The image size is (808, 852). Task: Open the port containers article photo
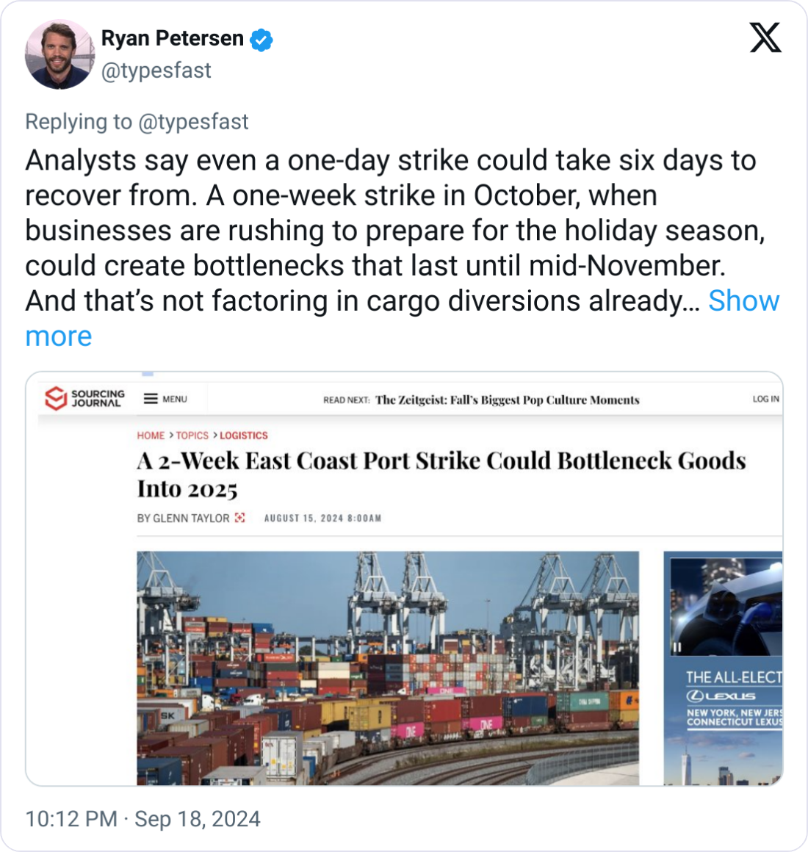pos(388,668)
